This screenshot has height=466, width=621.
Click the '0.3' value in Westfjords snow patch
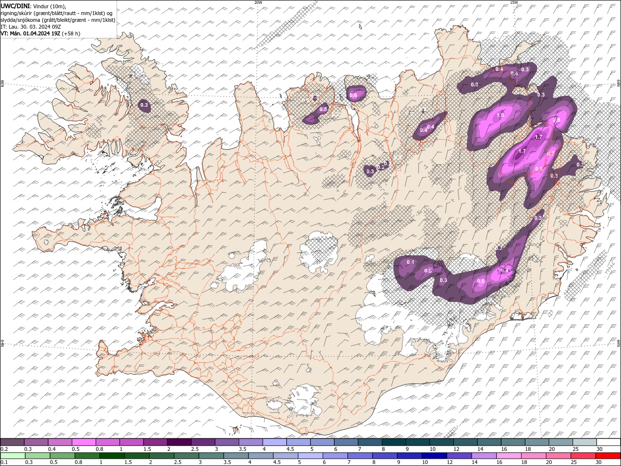pyautogui.click(x=144, y=105)
